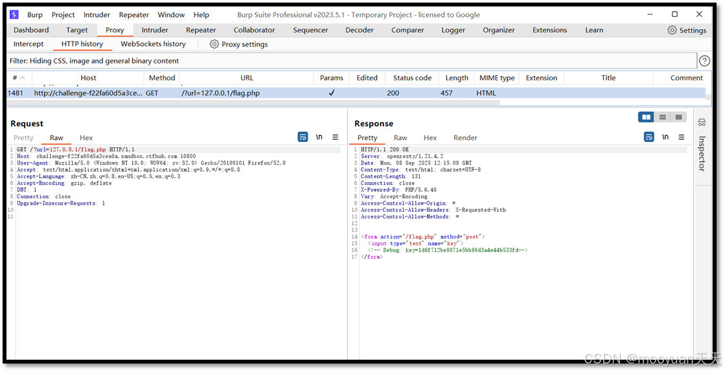Click the X-Powered-By response header line
The width and height of the screenshot is (725, 372).
coord(398,190)
